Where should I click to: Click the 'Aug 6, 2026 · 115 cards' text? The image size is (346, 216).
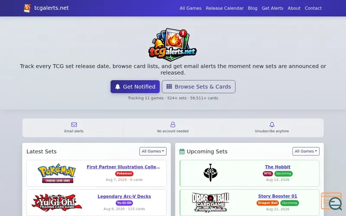124,209
